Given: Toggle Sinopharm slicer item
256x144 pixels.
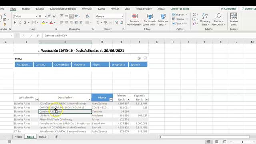Looking at the screenshot, I should (x=119, y=64).
